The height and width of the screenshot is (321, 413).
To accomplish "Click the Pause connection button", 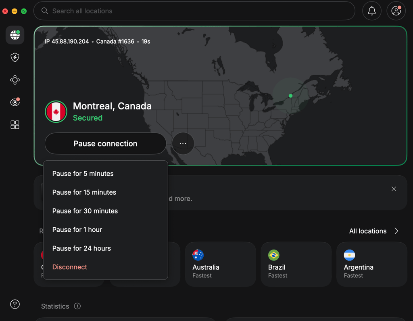I will point(105,143).
